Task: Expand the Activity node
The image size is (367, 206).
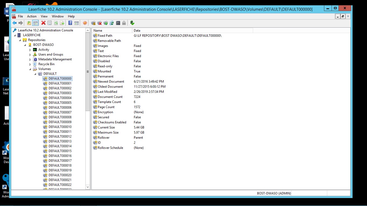Action: [x=30, y=50]
